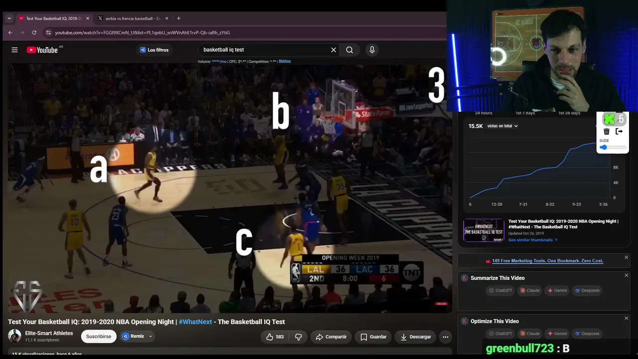
Task: Optimize the video with ChatGPT
Action: (x=500, y=334)
